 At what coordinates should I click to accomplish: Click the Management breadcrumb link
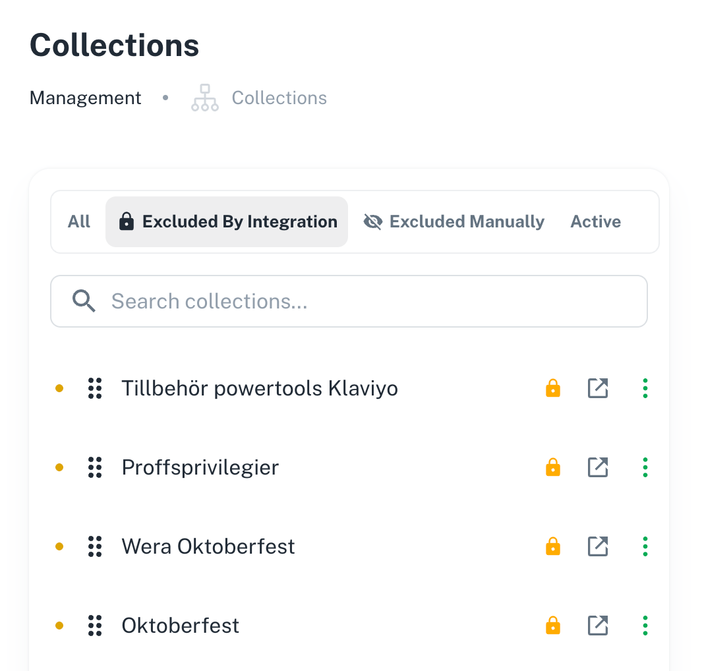85,98
